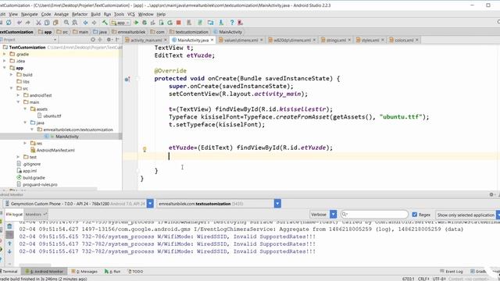The height and width of the screenshot is (281, 500).
Task: Open the Refactor menu
Action: coord(80,14)
